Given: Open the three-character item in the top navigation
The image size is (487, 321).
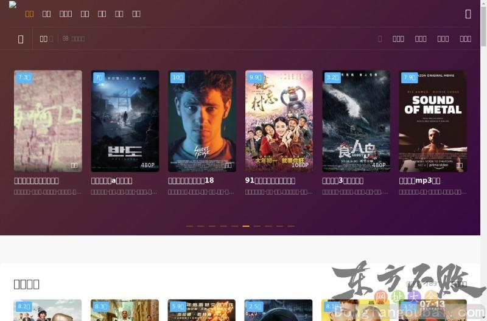Looking at the screenshot, I should click(66, 13).
